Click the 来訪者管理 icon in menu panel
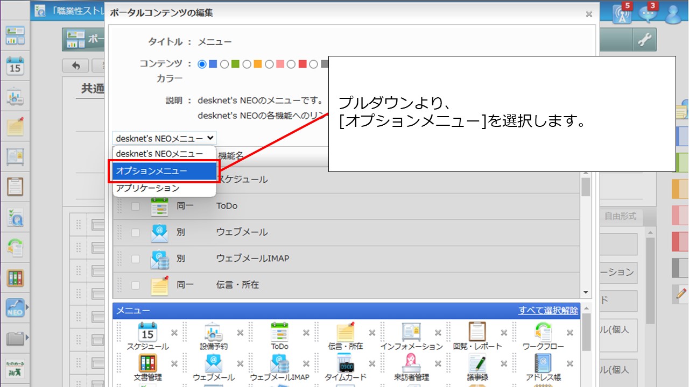Image resolution: width=689 pixels, height=387 pixels. click(x=411, y=364)
